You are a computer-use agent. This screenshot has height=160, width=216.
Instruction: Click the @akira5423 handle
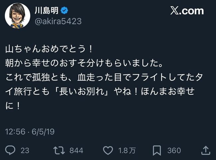(x=58, y=22)
